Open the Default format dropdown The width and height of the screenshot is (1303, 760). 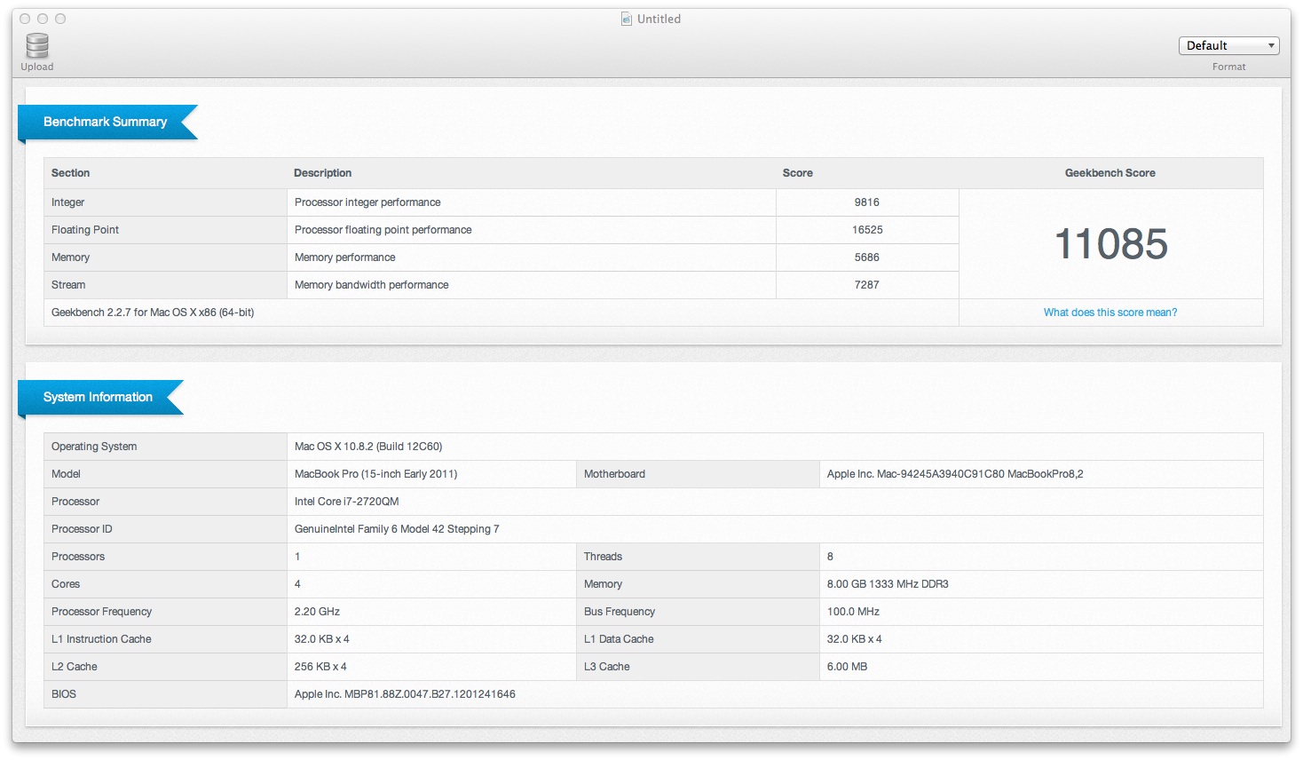[x=1228, y=45]
